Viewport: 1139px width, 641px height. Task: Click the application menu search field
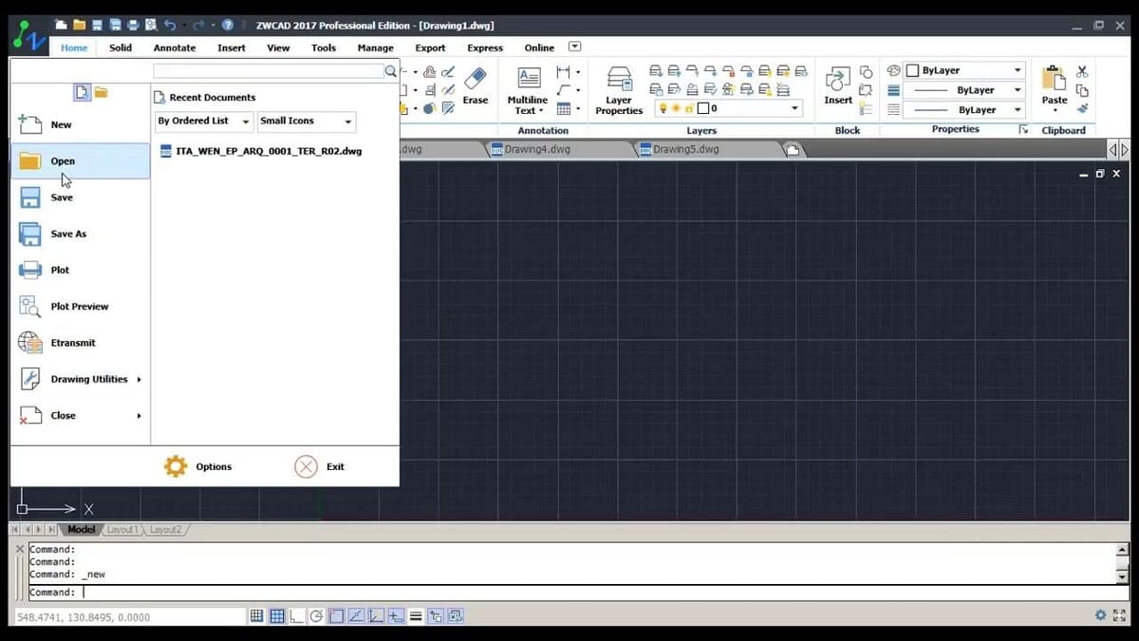click(x=269, y=71)
